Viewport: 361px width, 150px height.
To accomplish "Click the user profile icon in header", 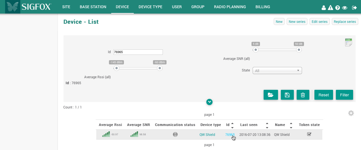I will (324, 8).
